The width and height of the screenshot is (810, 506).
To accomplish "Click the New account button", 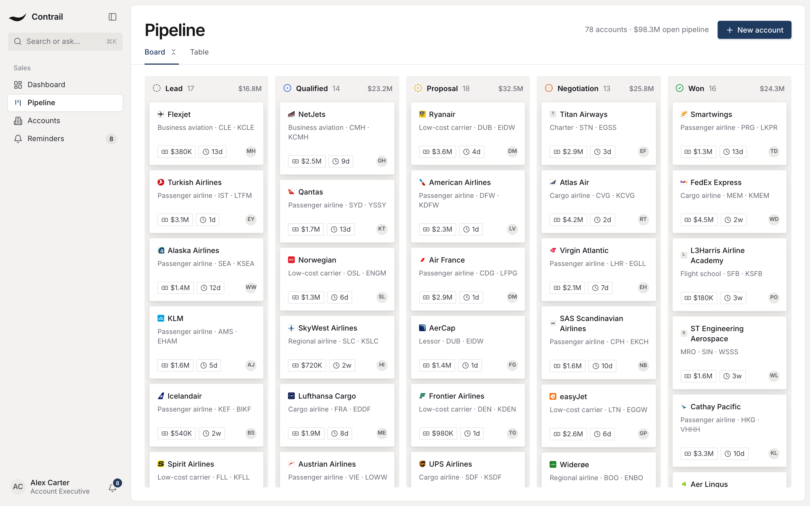I will coord(754,30).
